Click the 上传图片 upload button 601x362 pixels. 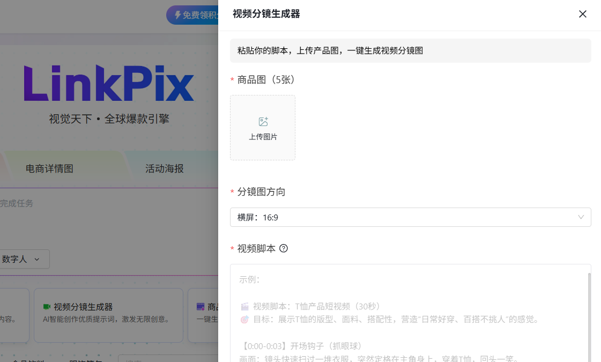262,128
